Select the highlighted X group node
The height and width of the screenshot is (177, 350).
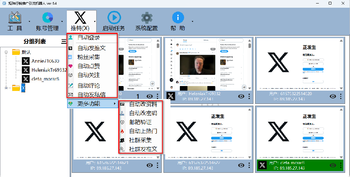[x=23, y=88]
